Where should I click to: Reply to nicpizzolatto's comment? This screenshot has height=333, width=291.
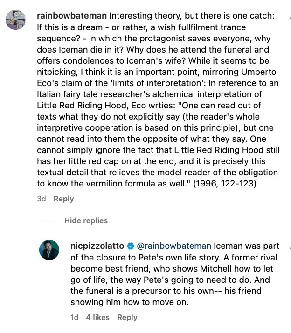click(127, 317)
